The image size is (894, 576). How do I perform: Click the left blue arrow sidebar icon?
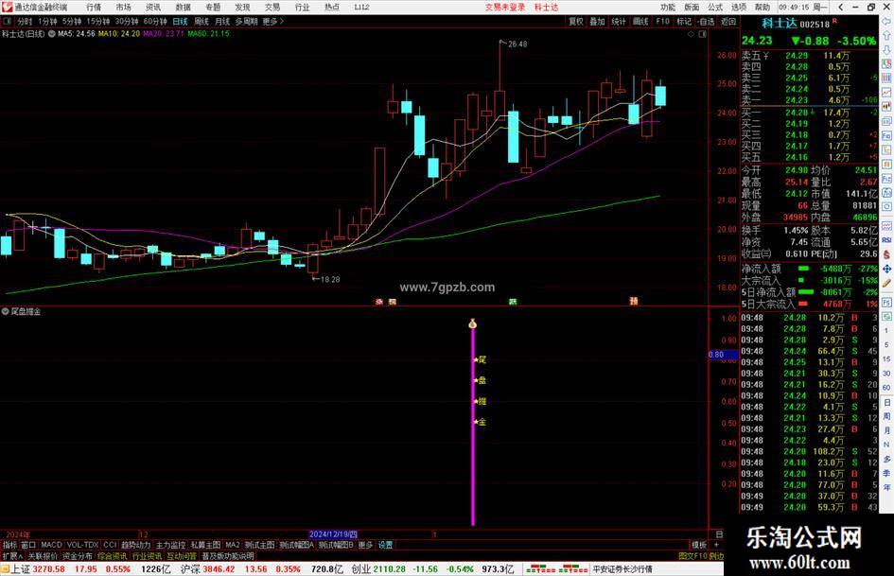[x=886, y=21]
